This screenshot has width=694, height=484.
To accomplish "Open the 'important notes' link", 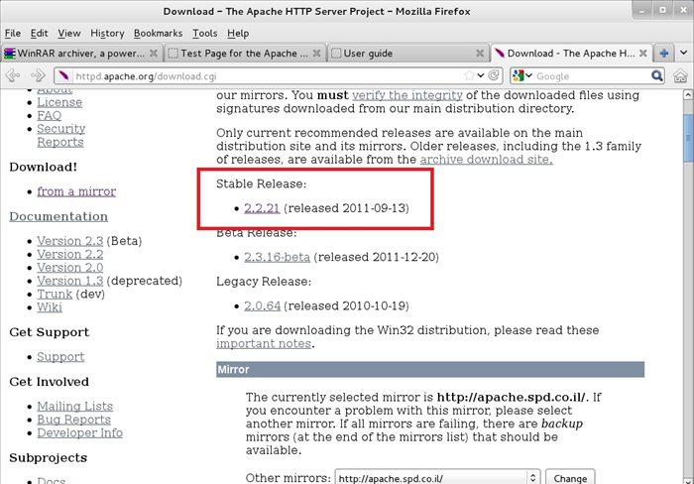I will pos(264,343).
